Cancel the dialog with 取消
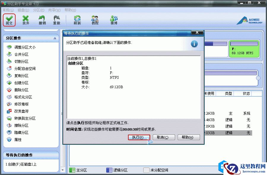Image resolution: width=267 pixels, height=175 pixels. tap(163, 137)
